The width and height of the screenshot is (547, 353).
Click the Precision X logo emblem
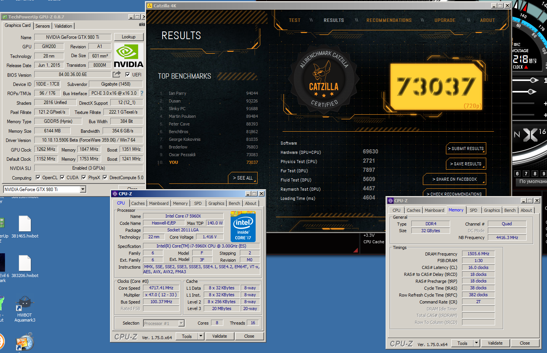click(x=530, y=135)
